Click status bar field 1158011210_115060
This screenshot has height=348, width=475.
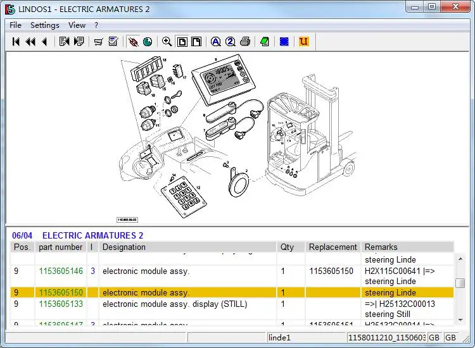click(386, 337)
